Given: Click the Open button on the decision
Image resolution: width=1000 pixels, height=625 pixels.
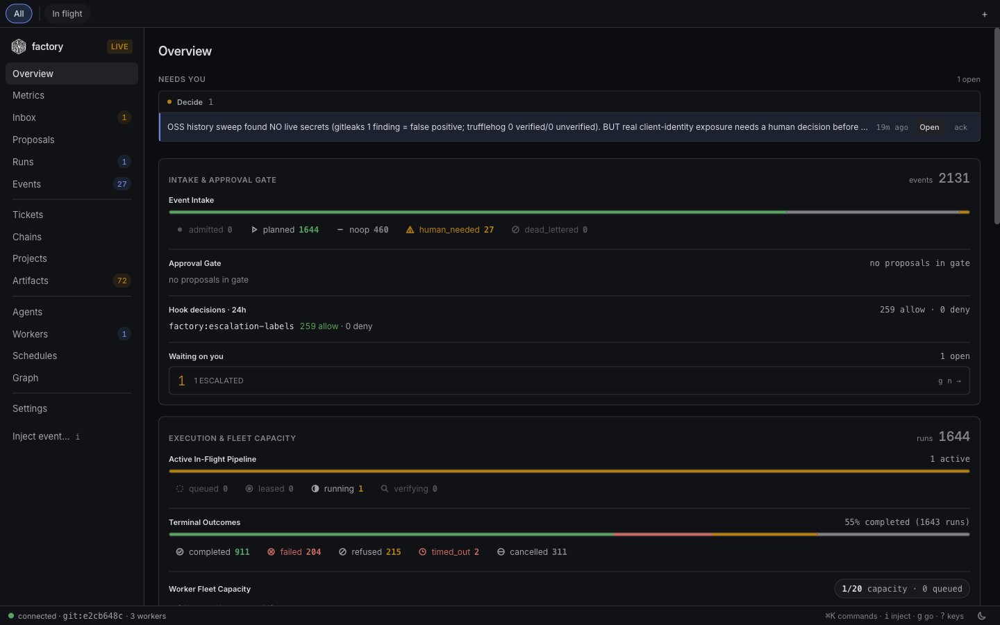Looking at the screenshot, I should click(929, 127).
